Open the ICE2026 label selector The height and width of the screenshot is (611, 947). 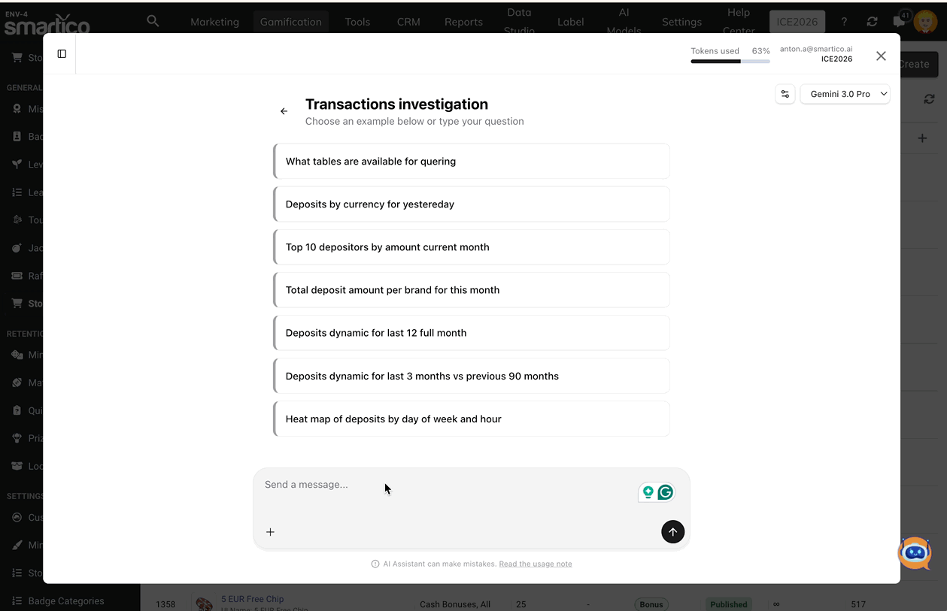[797, 22]
